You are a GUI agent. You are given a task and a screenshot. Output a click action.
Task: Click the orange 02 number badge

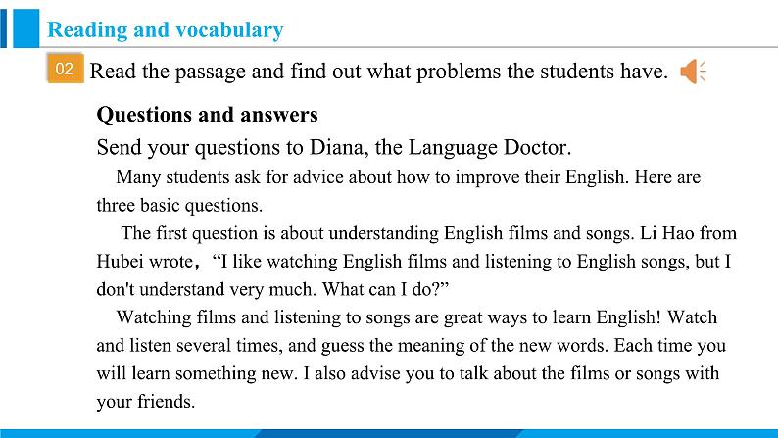click(66, 68)
